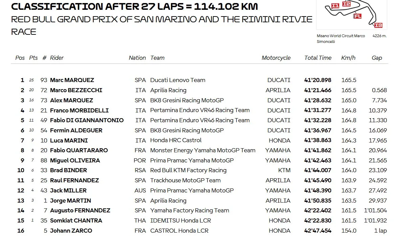The width and height of the screenshot is (397, 236).
Task: Select the Misano circuit map thumbnail
Action: 352,15
